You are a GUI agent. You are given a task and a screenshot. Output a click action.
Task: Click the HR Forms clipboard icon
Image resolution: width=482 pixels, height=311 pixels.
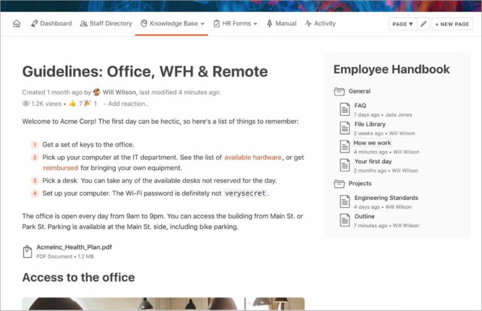pyautogui.click(x=217, y=24)
